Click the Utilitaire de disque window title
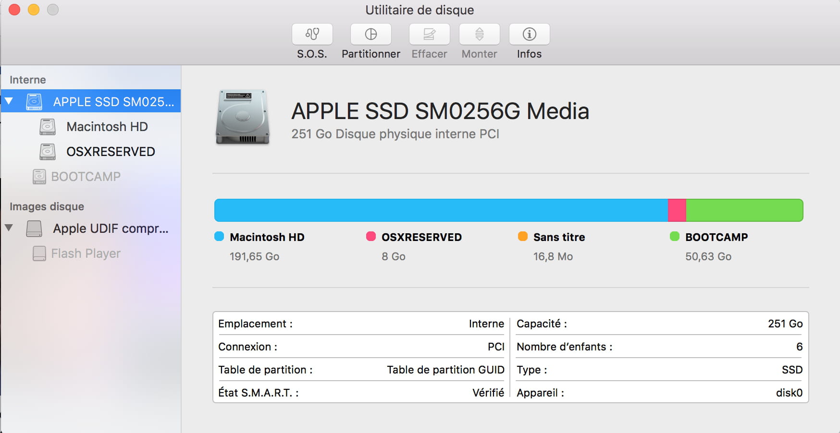Viewport: 840px width, 433px height. pyautogui.click(x=420, y=10)
